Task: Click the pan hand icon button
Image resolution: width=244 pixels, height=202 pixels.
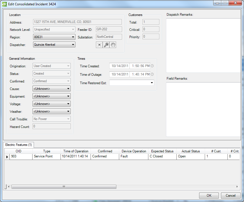Action: point(113,45)
